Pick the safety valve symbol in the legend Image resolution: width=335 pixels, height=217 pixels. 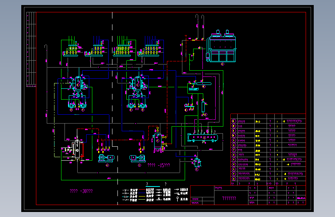(x=177, y=193)
